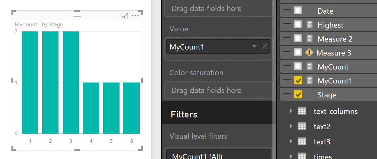Image resolution: width=377 pixels, height=159 pixels.
Task: Expand the times table
Action: click(291, 156)
